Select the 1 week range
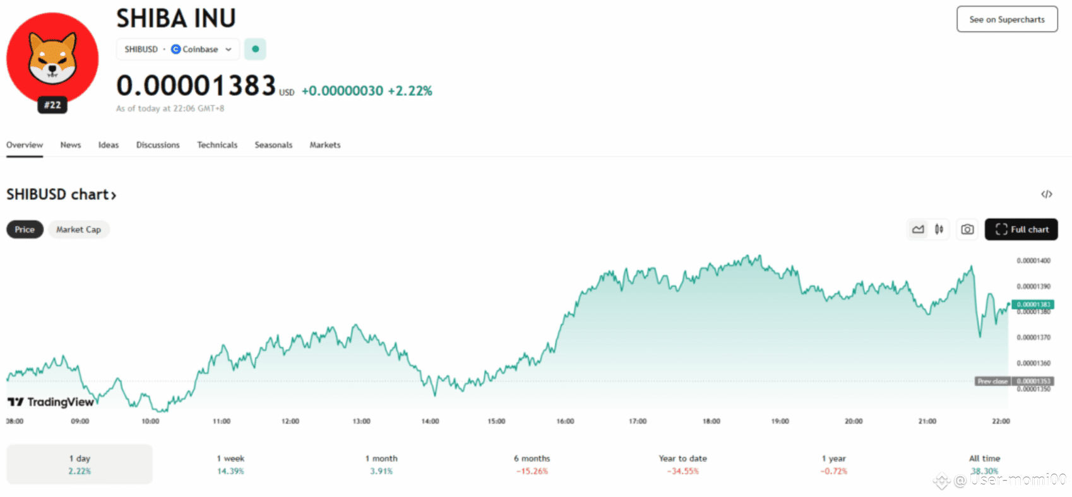 (230, 464)
